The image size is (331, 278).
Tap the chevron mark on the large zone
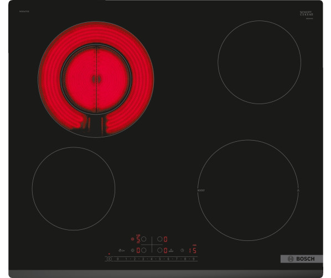coord(298,191)
